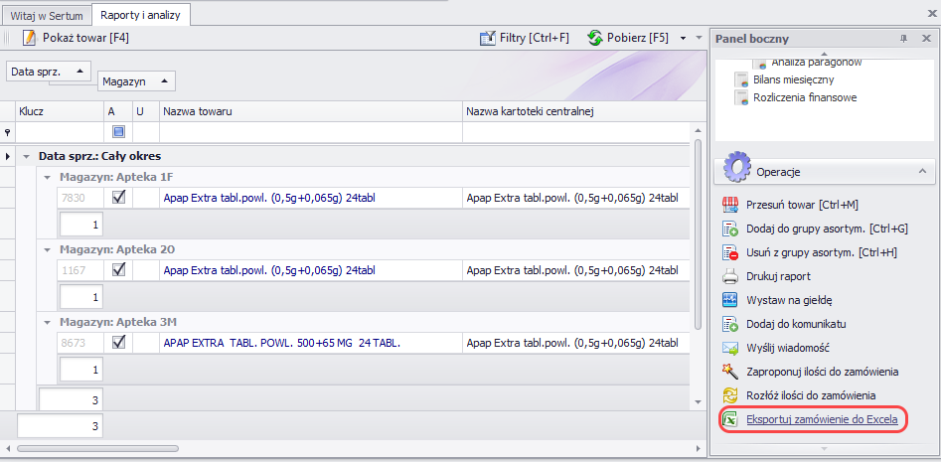Screen dimensions: 941x462
Task: Click the Wyślij wiadomość envelope icon
Action: [x=730, y=348]
